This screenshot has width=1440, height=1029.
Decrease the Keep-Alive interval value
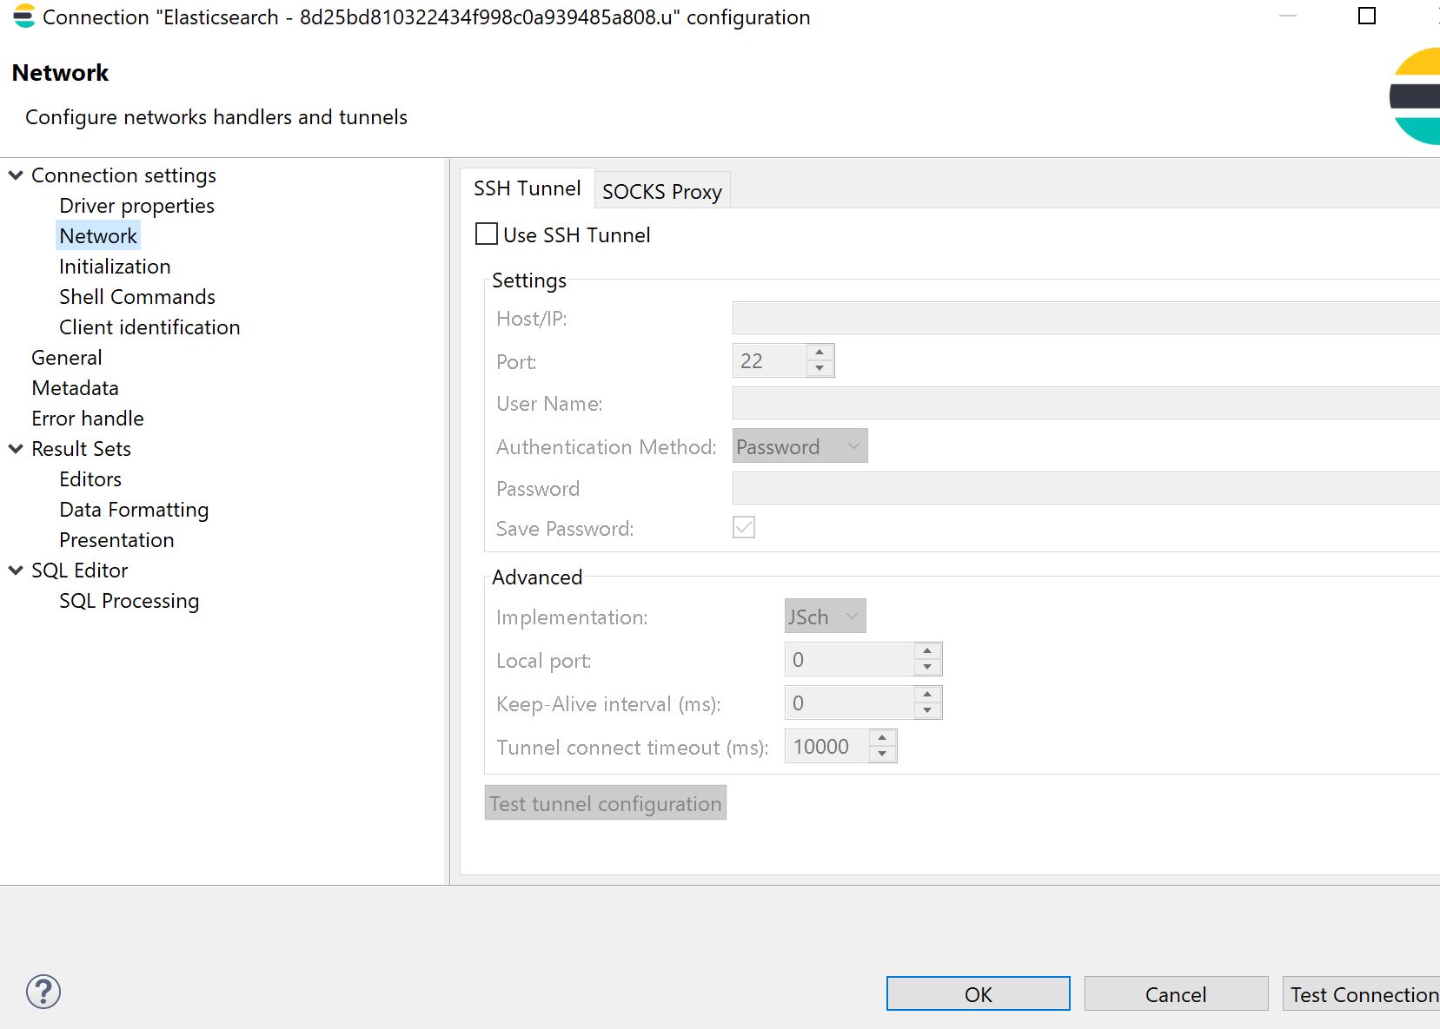tap(927, 710)
